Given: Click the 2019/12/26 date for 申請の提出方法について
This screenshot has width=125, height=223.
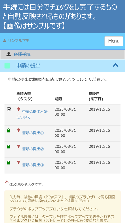Looking at the screenshot, I should [x=99, y=109].
